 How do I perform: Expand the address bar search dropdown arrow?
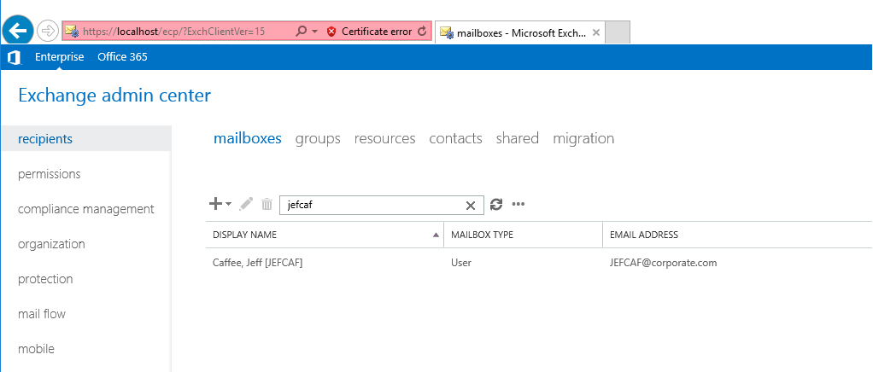[315, 32]
